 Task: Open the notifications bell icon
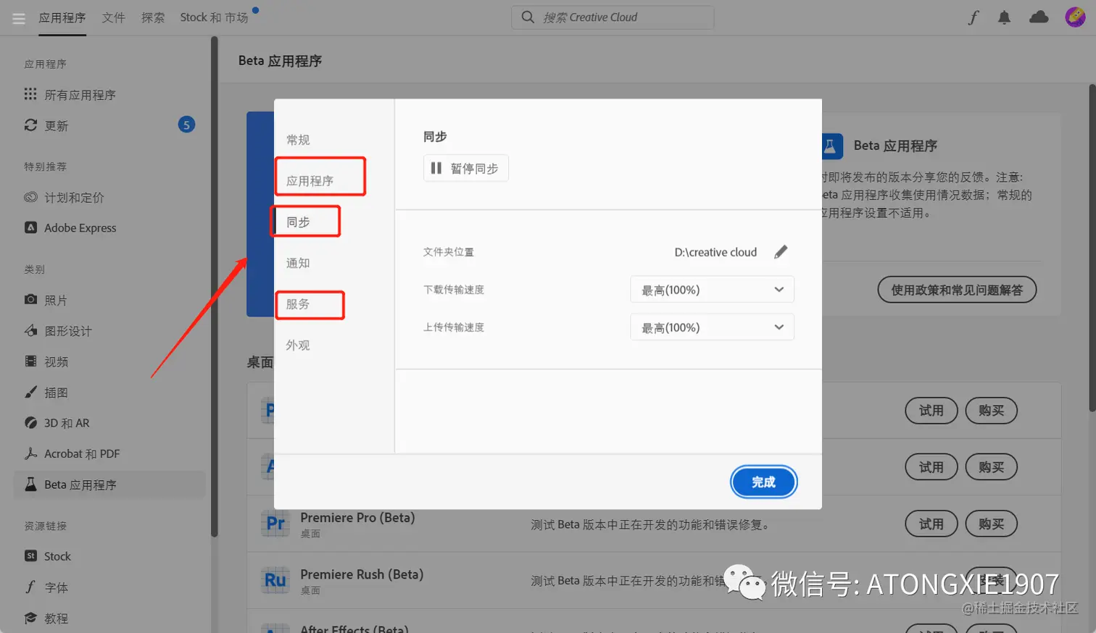(1004, 17)
